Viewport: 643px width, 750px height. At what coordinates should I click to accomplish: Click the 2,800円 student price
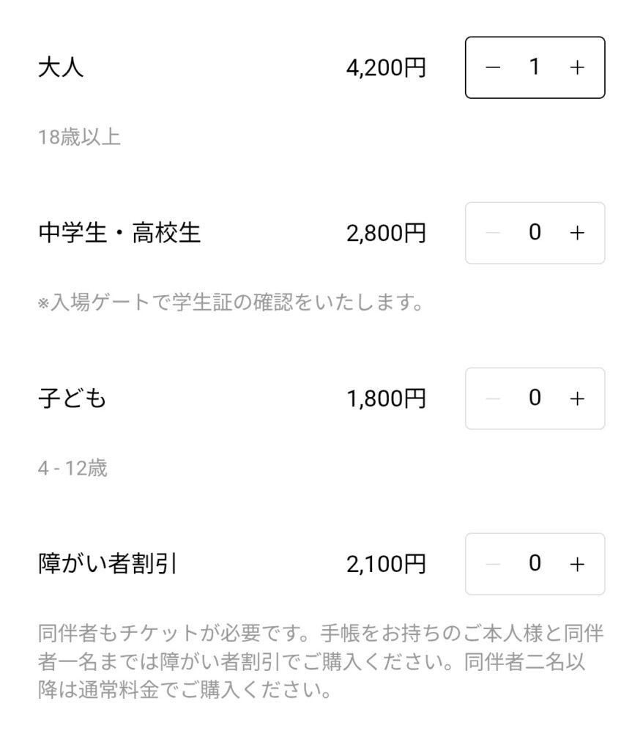tap(386, 234)
